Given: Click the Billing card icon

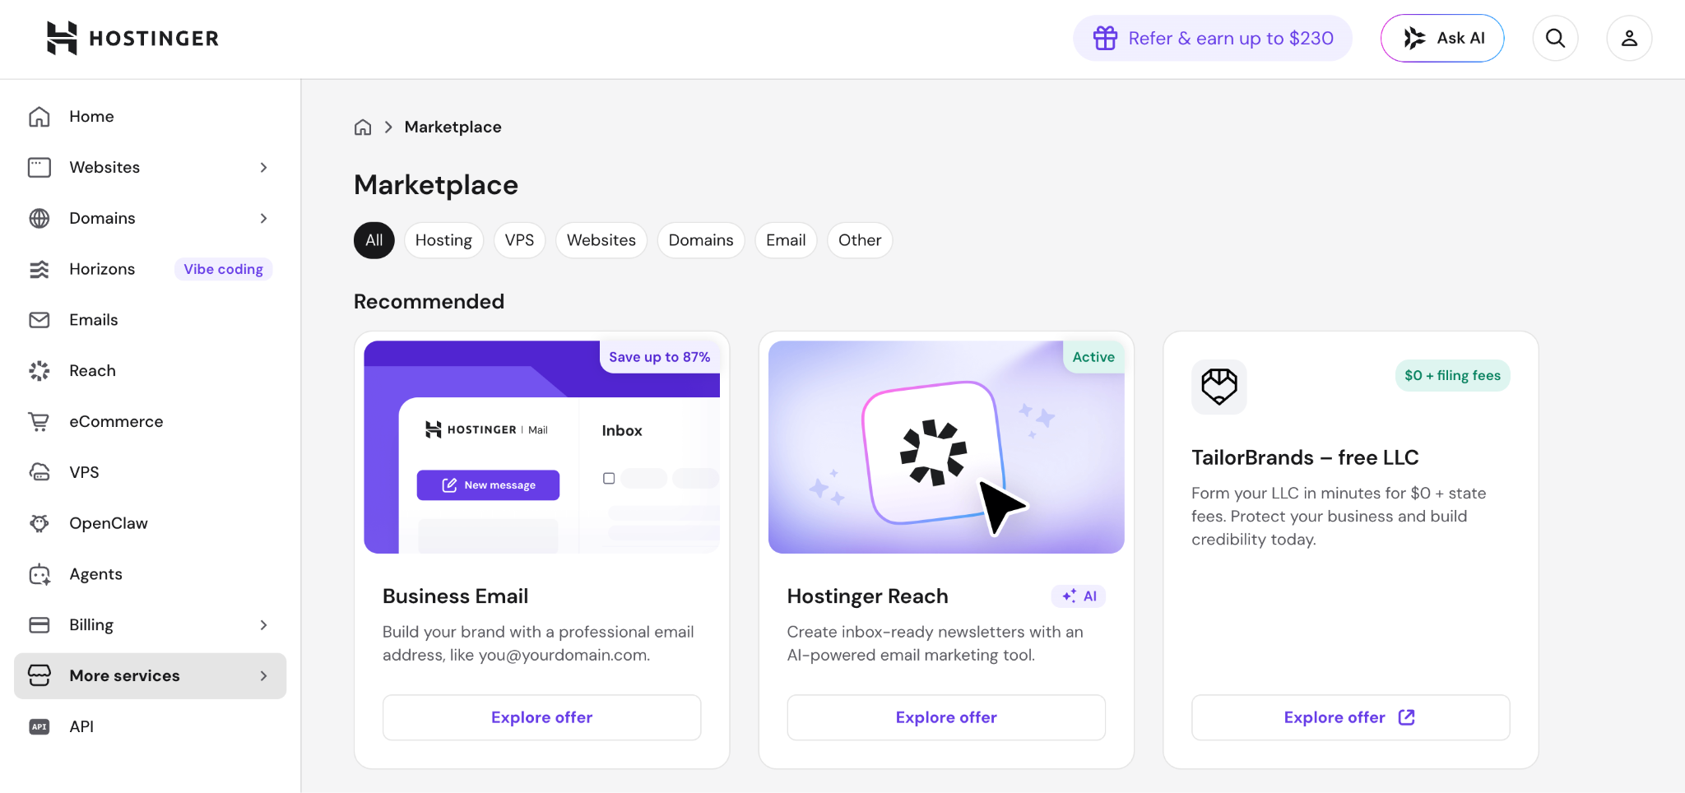Looking at the screenshot, I should point(39,625).
